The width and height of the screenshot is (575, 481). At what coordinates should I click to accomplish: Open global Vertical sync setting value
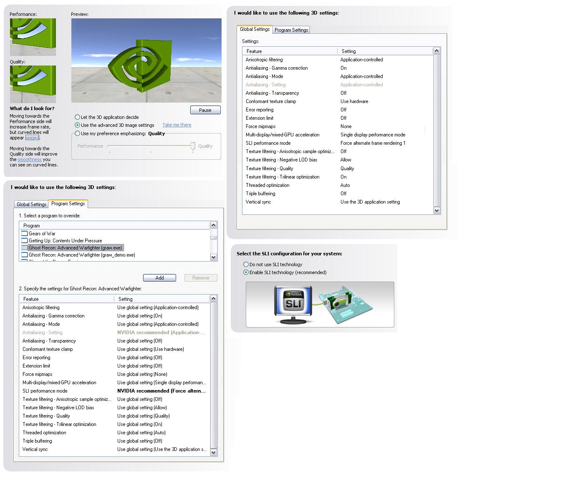pyautogui.click(x=370, y=202)
